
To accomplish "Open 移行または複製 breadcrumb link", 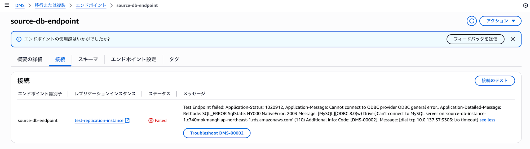I will click(50, 5).
